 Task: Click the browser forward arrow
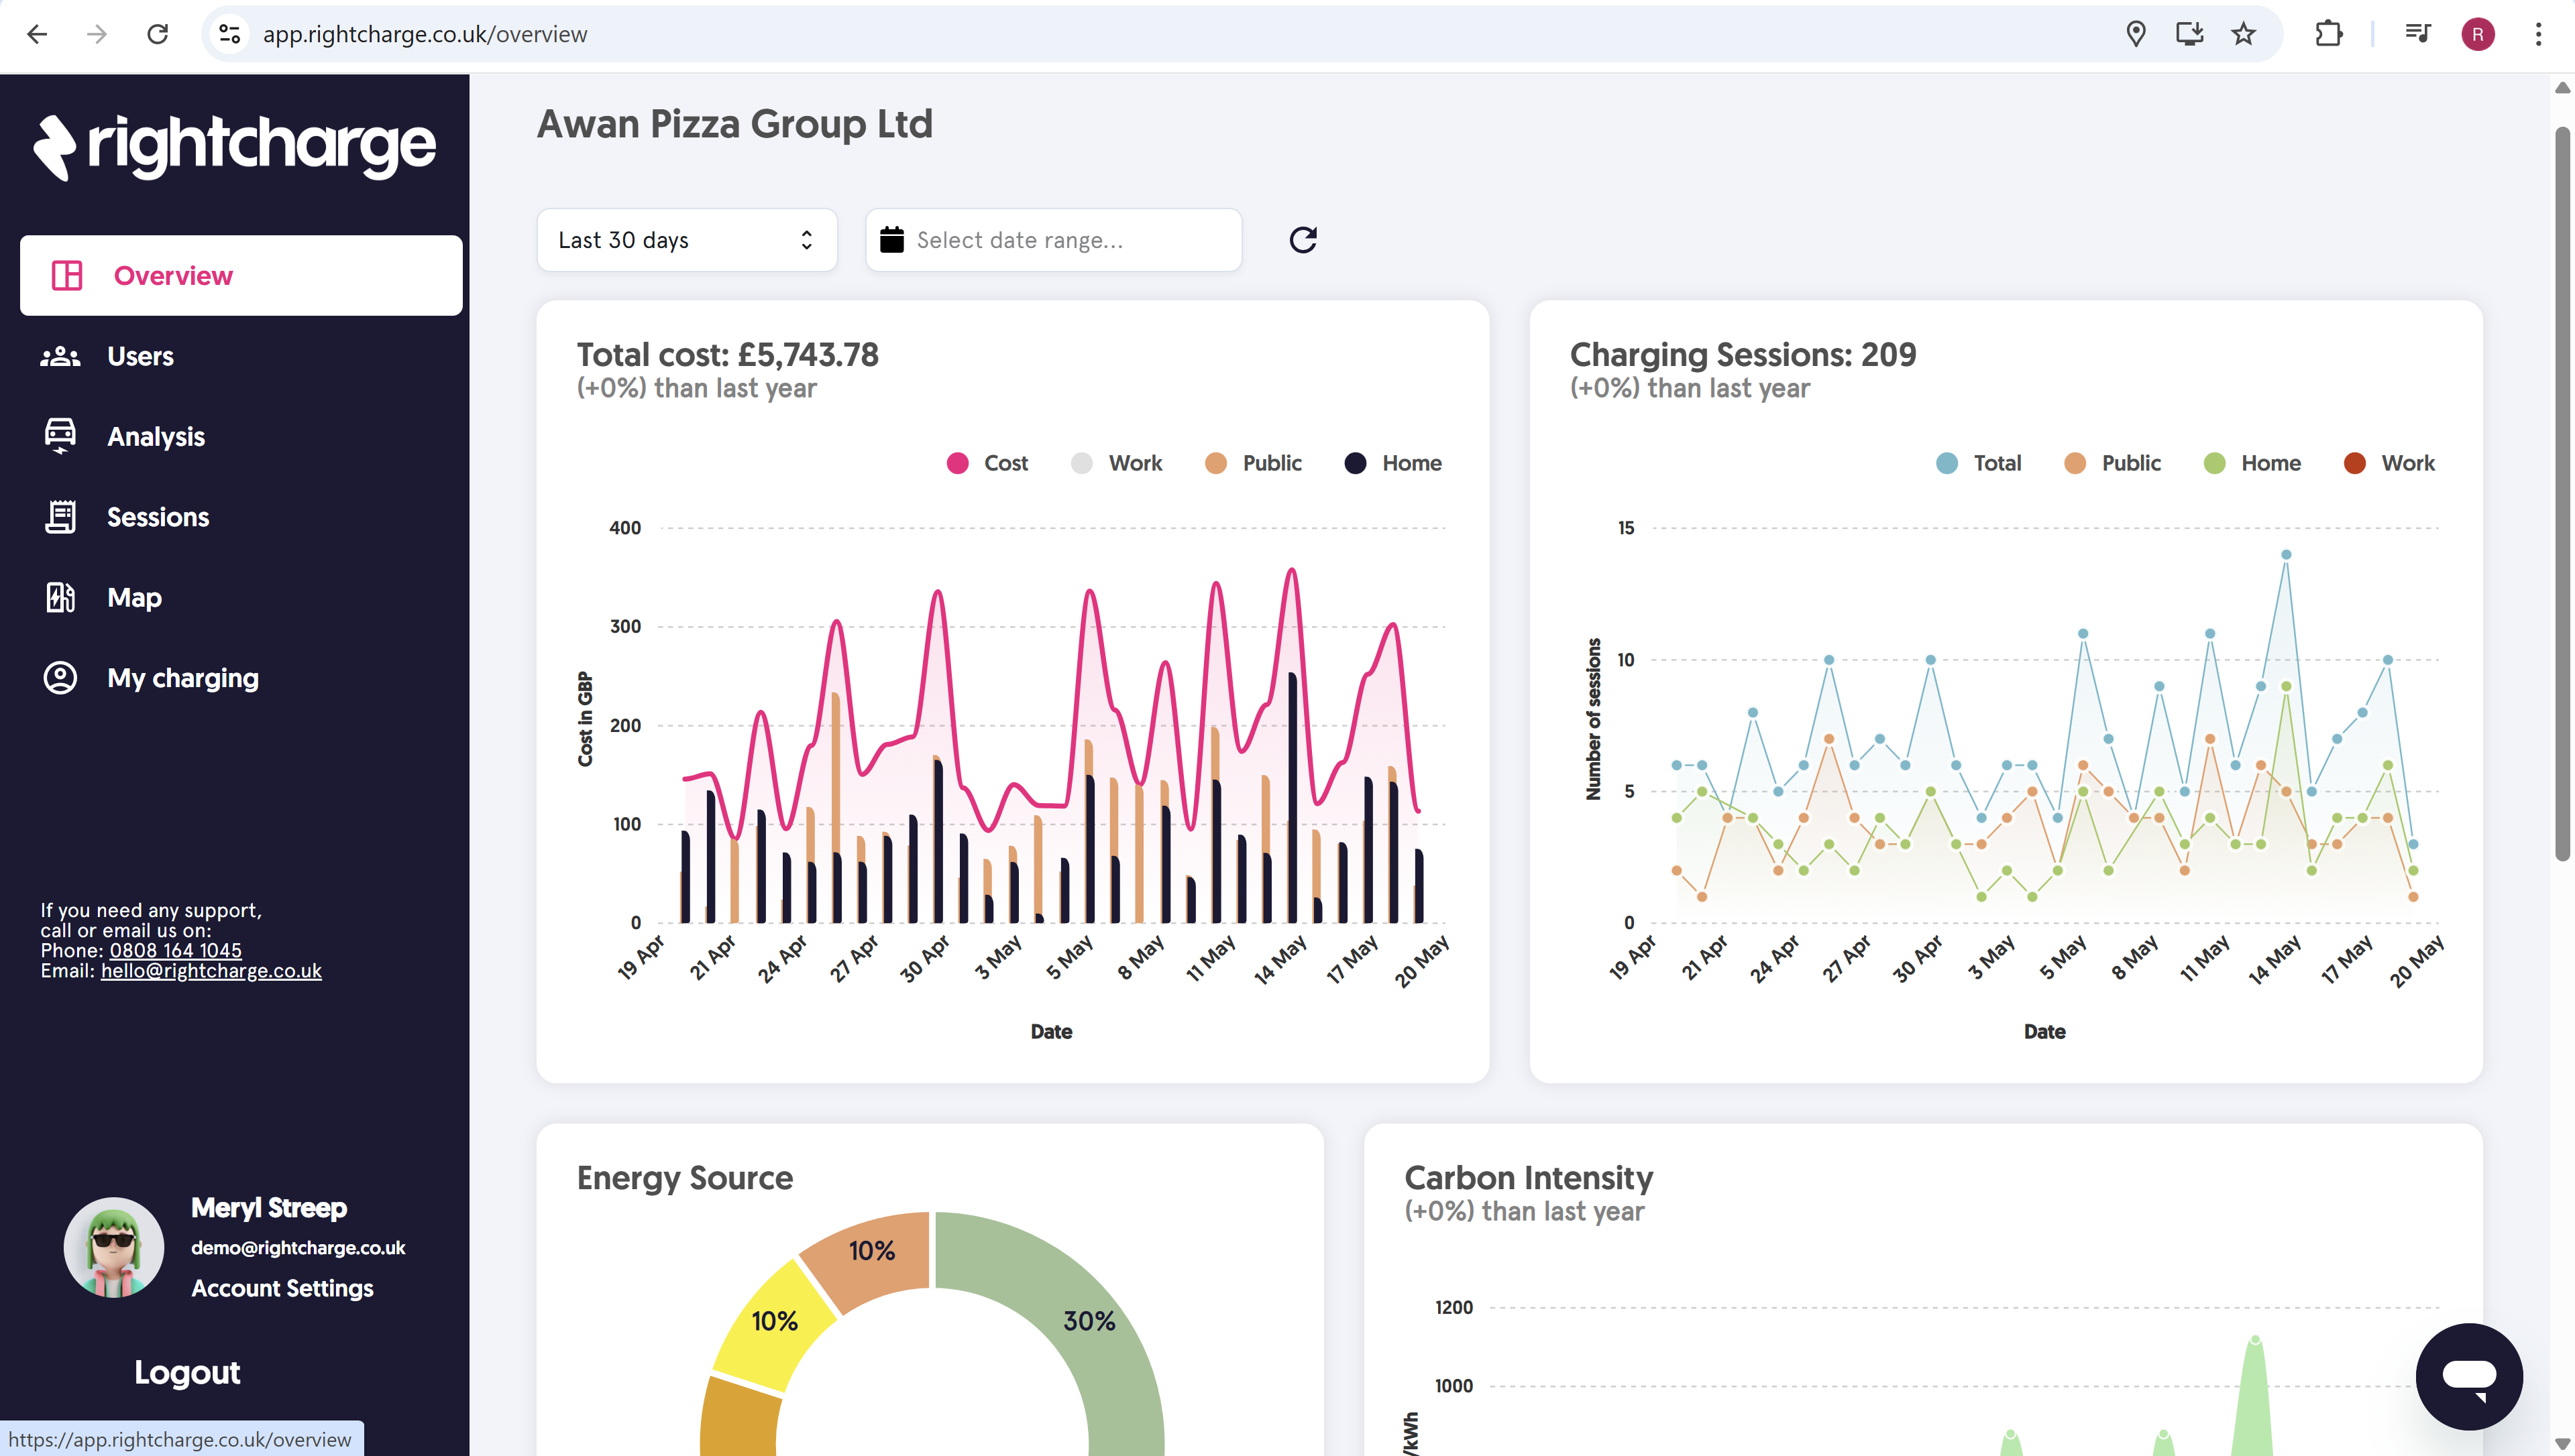[96, 34]
